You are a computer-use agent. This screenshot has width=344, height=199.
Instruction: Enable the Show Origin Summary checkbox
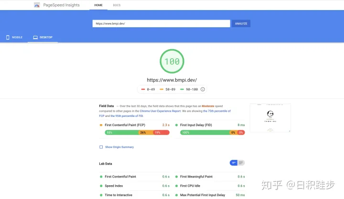[101, 147]
